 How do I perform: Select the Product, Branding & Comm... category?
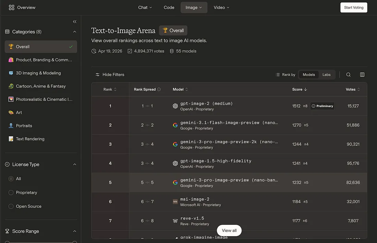41,60
